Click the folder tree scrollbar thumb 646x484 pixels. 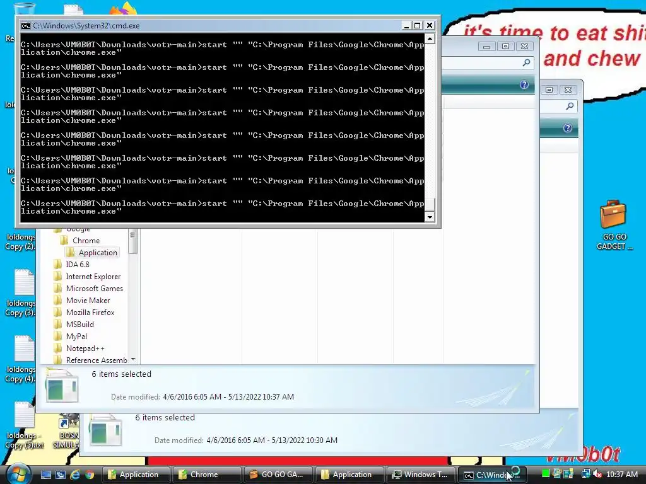pos(132,241)
